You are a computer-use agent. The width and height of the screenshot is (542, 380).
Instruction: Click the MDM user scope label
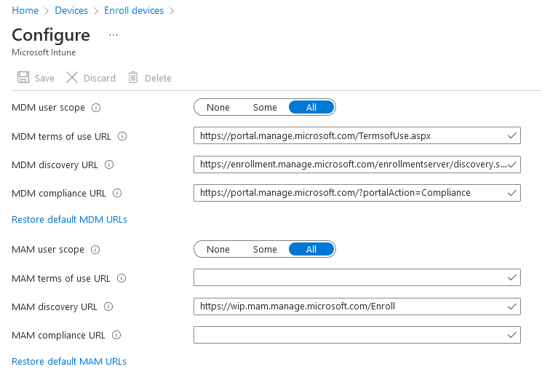coord(49,108)
